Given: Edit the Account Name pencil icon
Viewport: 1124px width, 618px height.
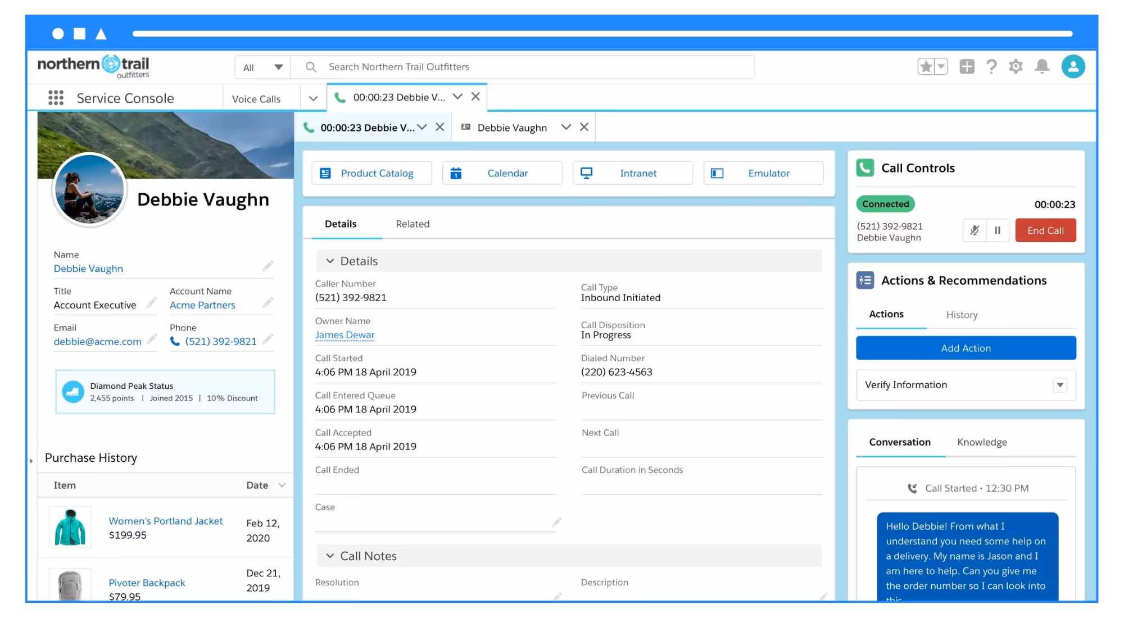Looking at the screenshot, I should pos(268,303).
